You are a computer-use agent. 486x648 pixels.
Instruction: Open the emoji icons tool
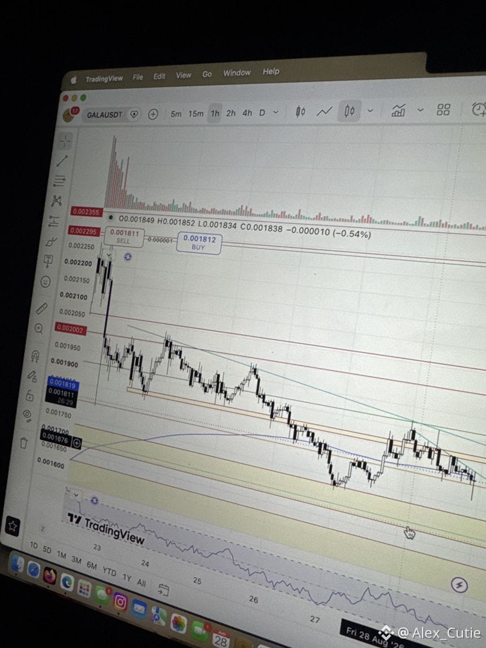[x=45, y=282]
